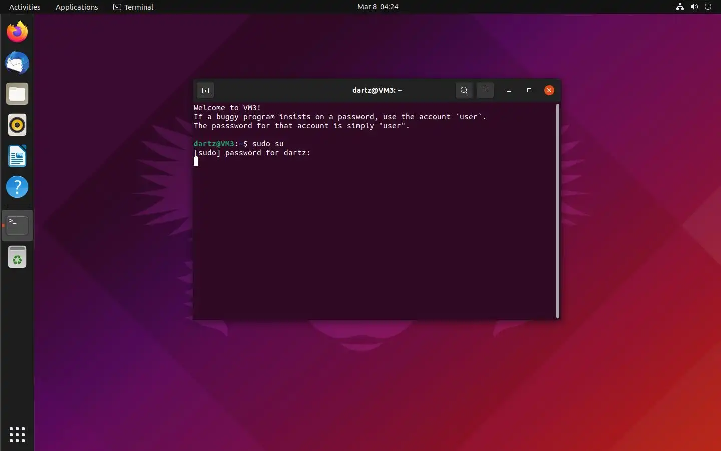Viewport: 721px width, 451px height.
Task: Maximize the terminal window
Action: point(529,90)
